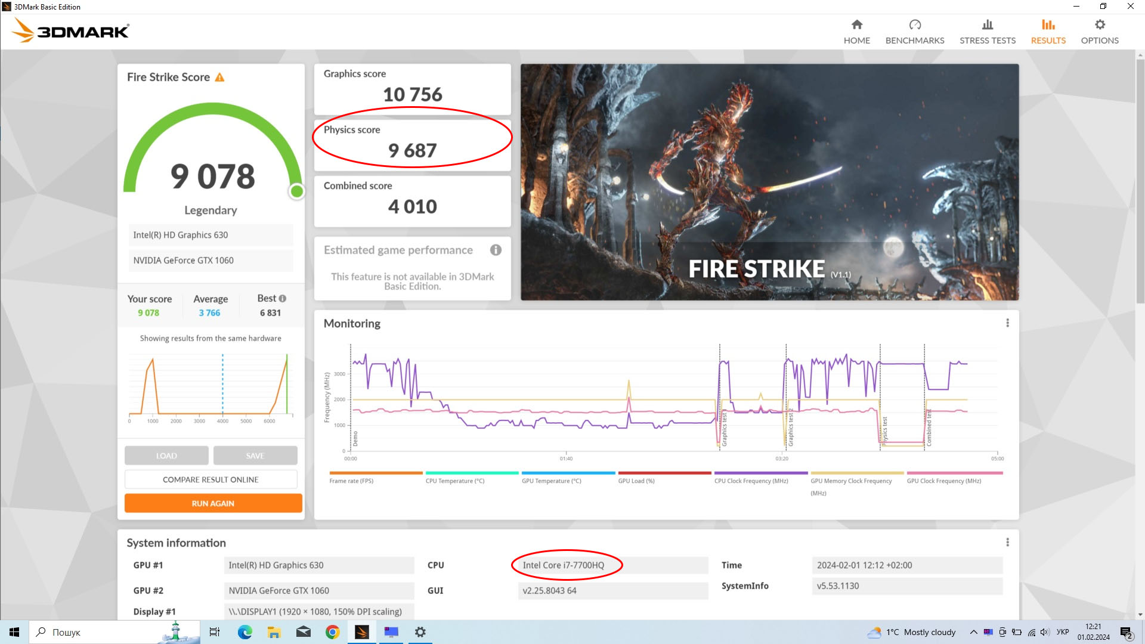This screenshot has width=1145, height=644.
Task: Click the LOAD button
Action: point(166,456)
